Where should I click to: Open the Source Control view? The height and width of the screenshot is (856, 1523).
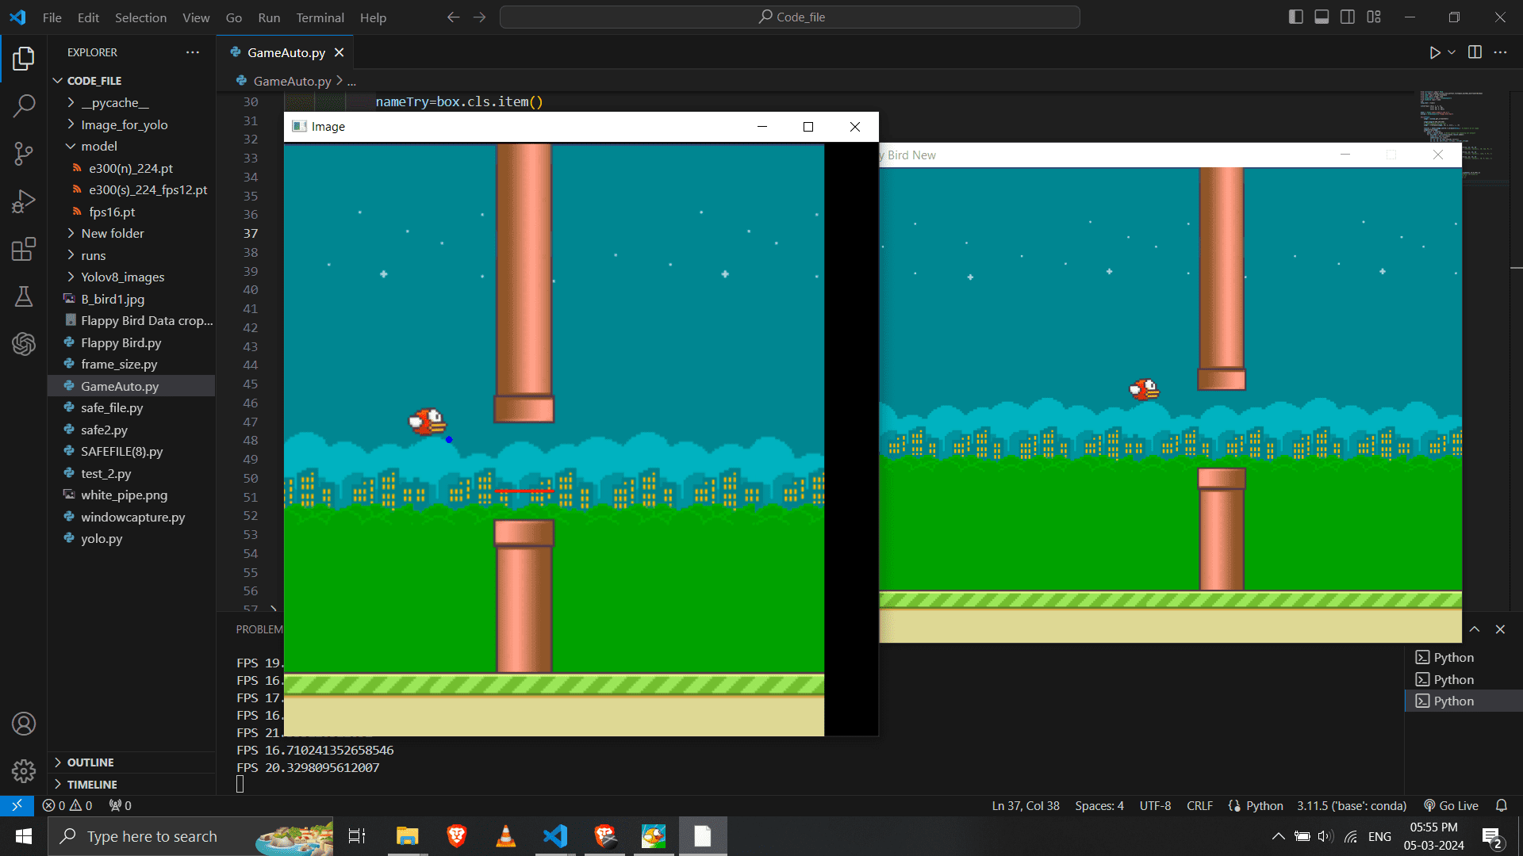tap(24, 153)
